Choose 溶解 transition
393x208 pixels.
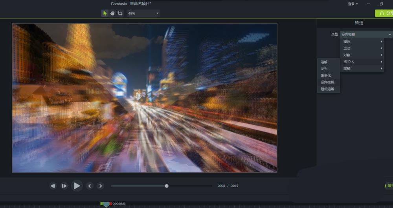[x=329, y=62]
